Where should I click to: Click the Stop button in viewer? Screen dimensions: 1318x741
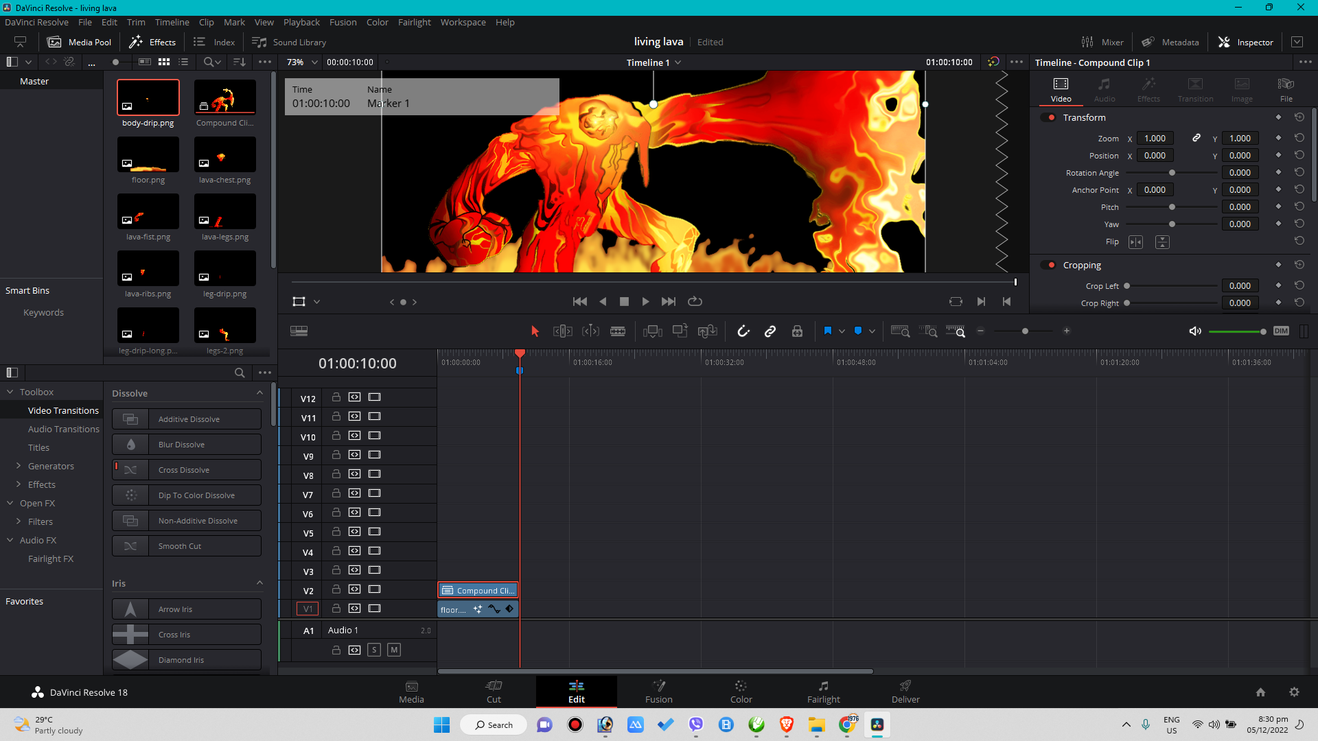pyautogui.click(x=624, y=302)
